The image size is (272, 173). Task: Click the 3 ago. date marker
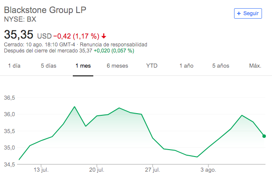[208, 170]
